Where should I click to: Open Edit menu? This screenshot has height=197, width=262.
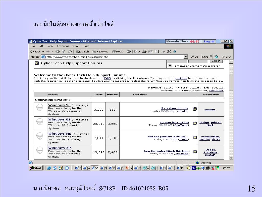pos(41,46)
